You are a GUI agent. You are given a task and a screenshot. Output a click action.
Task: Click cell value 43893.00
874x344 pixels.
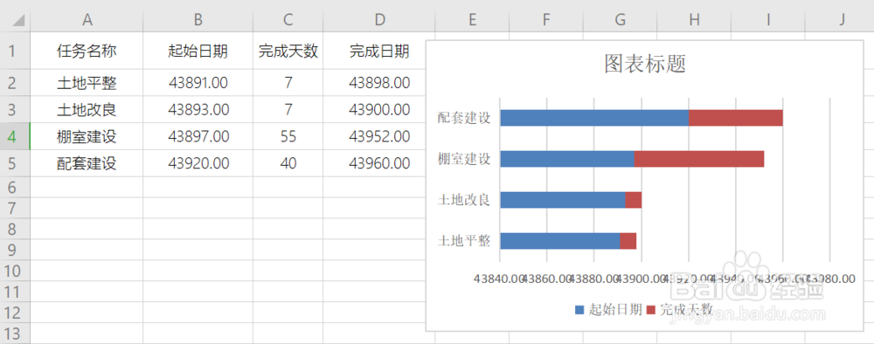(198, 110)
